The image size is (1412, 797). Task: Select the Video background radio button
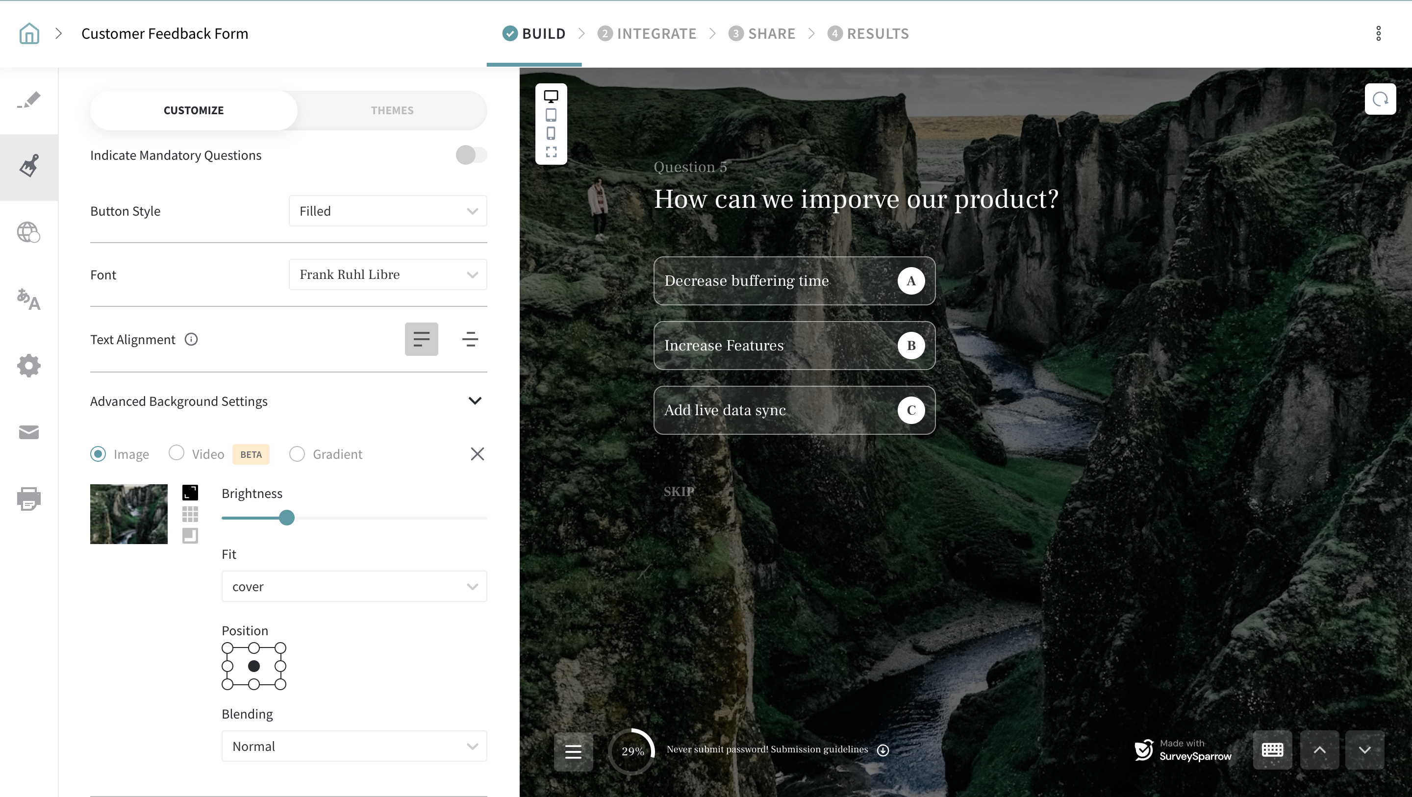pyautogui.click(x=176, y=453)
